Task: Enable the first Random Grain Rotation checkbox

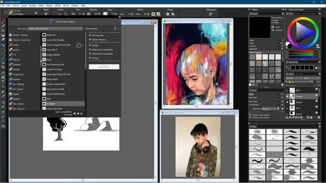Action: tap(250, 115)
